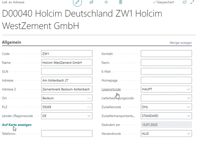Image resolution: width=204 pixels, height=142 pixels.
Task: Click the trash delete icon
Action: [120, 2]
